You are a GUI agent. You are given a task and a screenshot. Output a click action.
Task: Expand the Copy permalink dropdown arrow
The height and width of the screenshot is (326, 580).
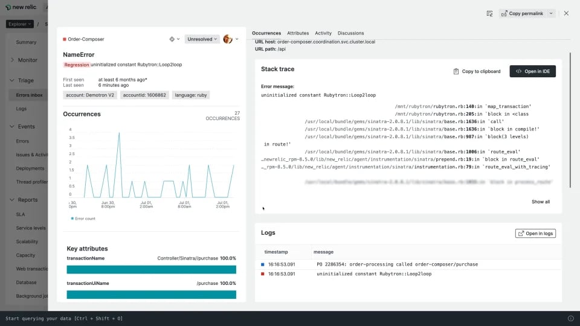pos(551,14)
